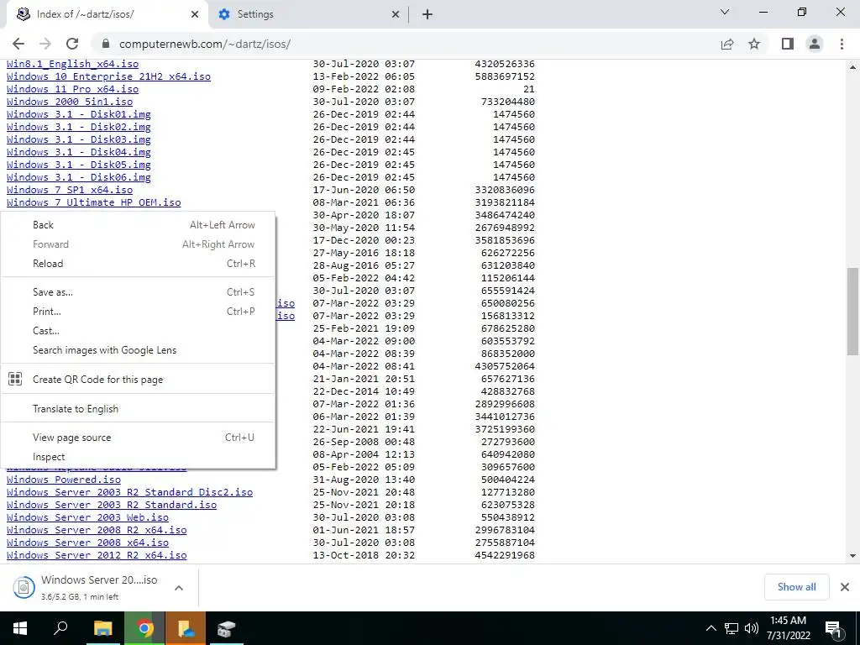Click the network tray icon

(732, 628)
